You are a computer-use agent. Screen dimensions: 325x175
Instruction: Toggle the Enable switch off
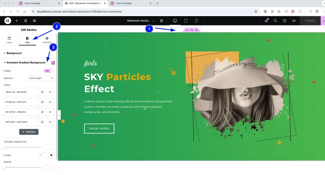[x=49, y=71]
